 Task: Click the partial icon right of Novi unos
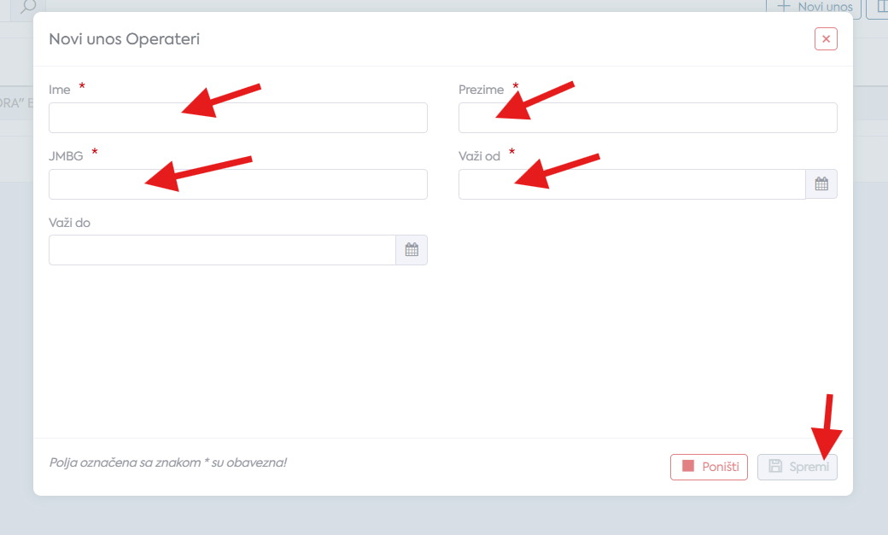pyautogui.click(x=879, y=8)
